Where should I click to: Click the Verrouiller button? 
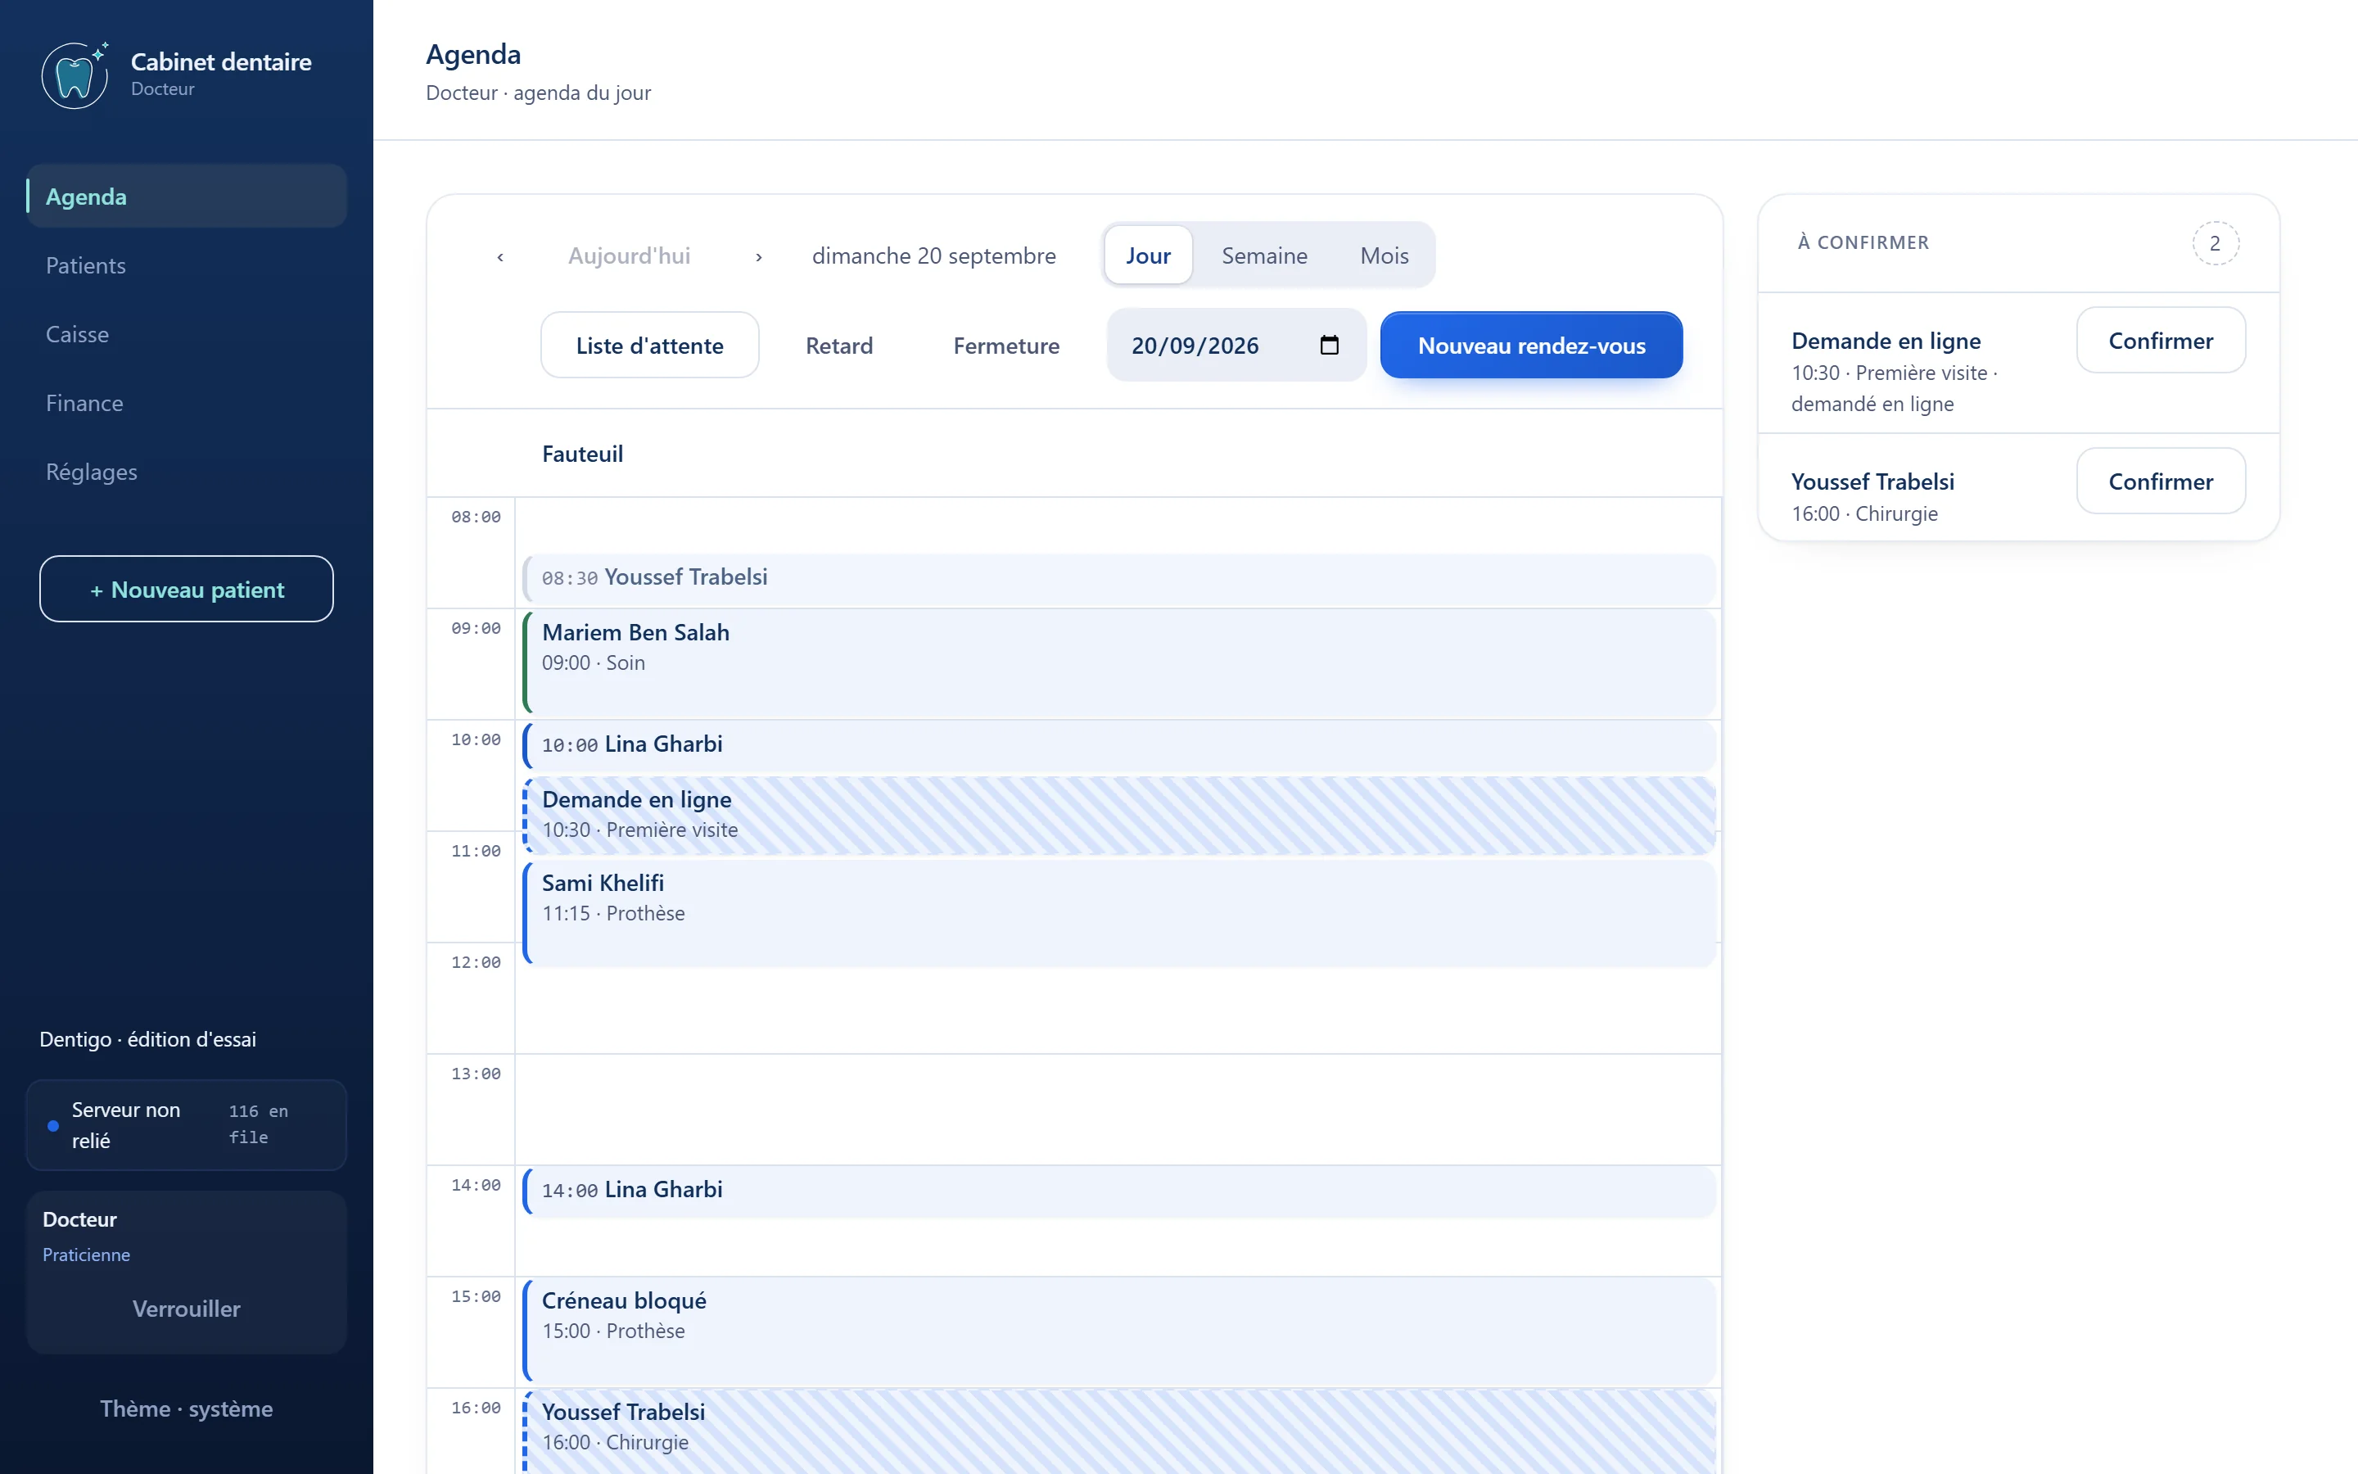(186, 1309)
